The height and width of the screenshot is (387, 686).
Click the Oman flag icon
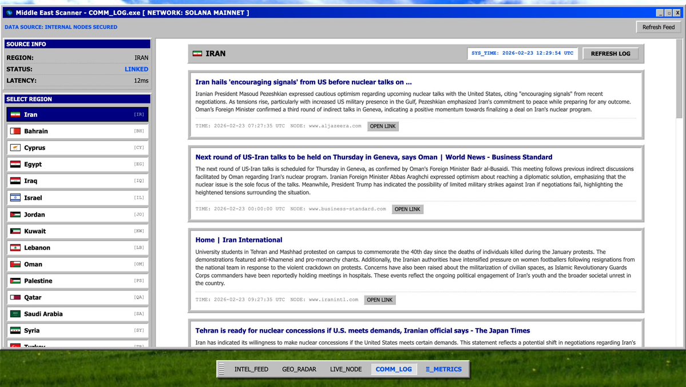click(x=15, y=265)
